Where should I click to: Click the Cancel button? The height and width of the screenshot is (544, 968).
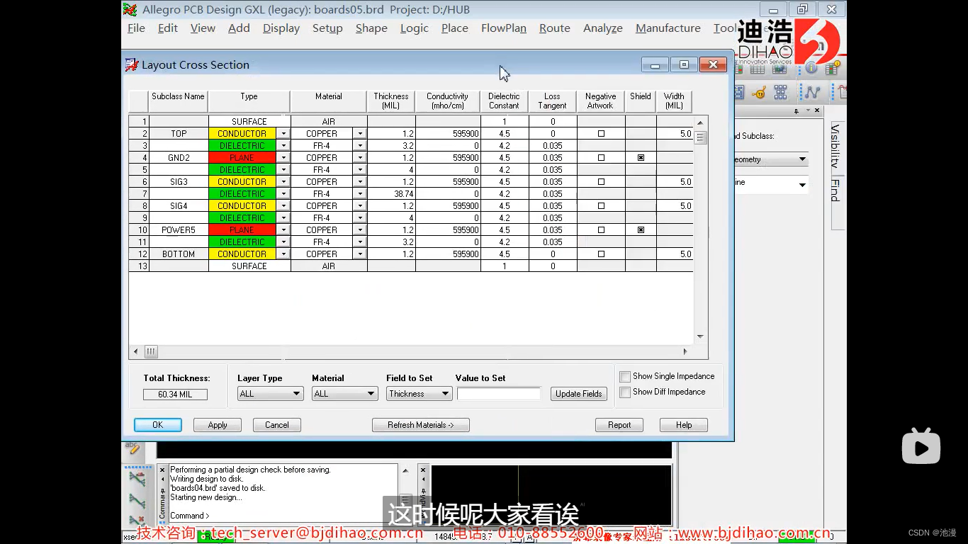click(x=277, y=425)
